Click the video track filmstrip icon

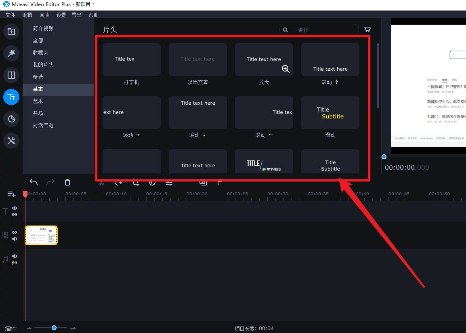(5, 235)
